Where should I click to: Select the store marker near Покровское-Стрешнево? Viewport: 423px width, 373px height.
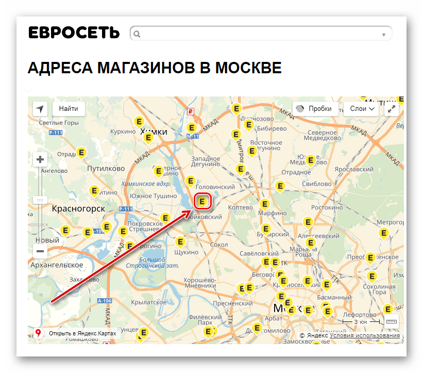tap(165, 218)
